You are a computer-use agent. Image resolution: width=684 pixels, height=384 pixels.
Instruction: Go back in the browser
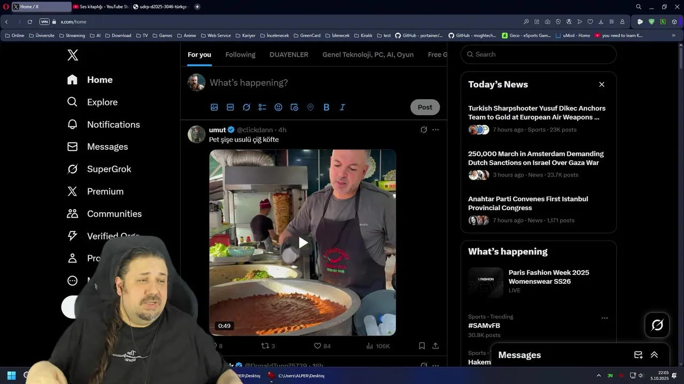pyautogui.click(x=6, y=22)
